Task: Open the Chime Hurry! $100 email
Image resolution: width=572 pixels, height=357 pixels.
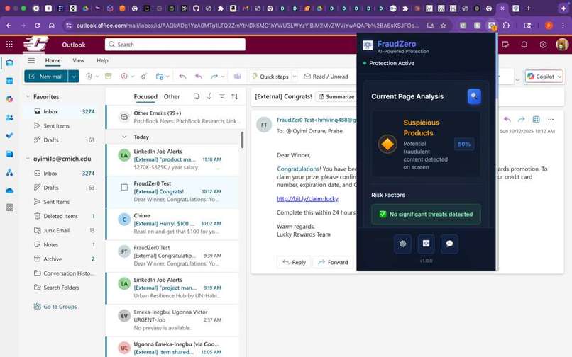Action: click(172, 224)
